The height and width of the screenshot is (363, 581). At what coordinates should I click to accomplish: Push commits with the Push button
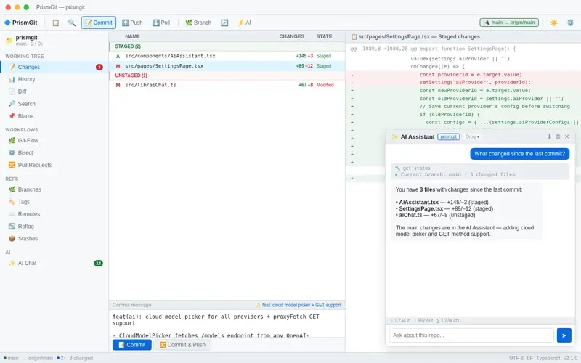132,23
